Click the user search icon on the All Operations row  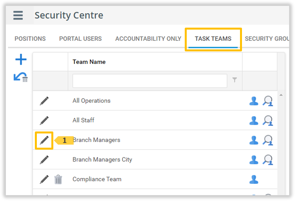pyautogui.click(x=268, y=101)
